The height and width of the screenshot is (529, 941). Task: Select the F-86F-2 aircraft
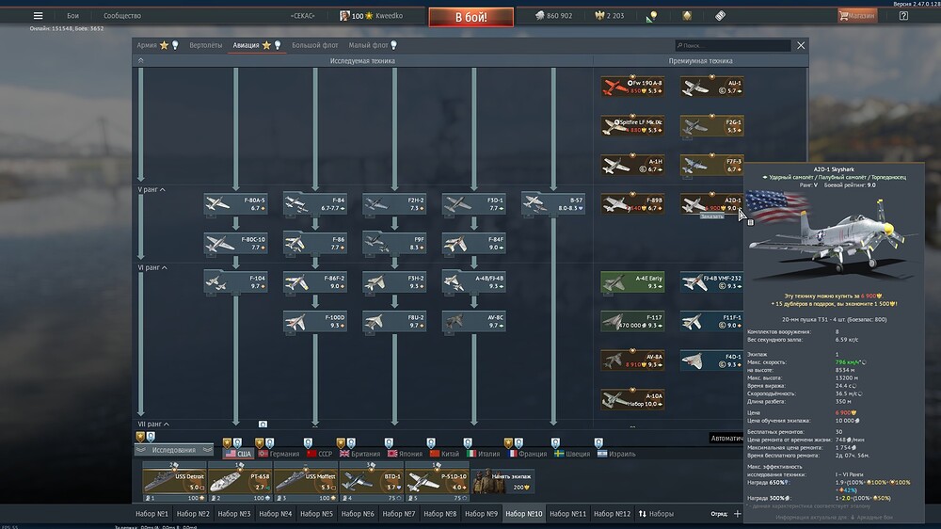(314, 282)
